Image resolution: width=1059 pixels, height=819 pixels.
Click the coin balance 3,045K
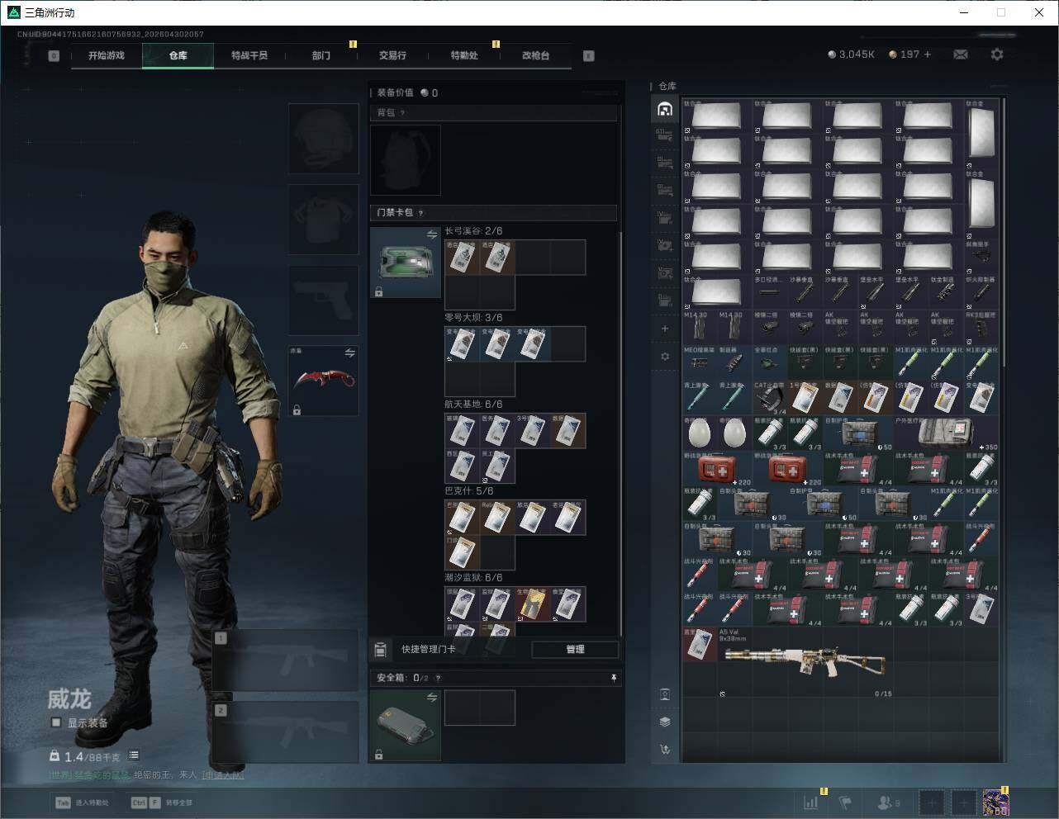coord(851,54)
